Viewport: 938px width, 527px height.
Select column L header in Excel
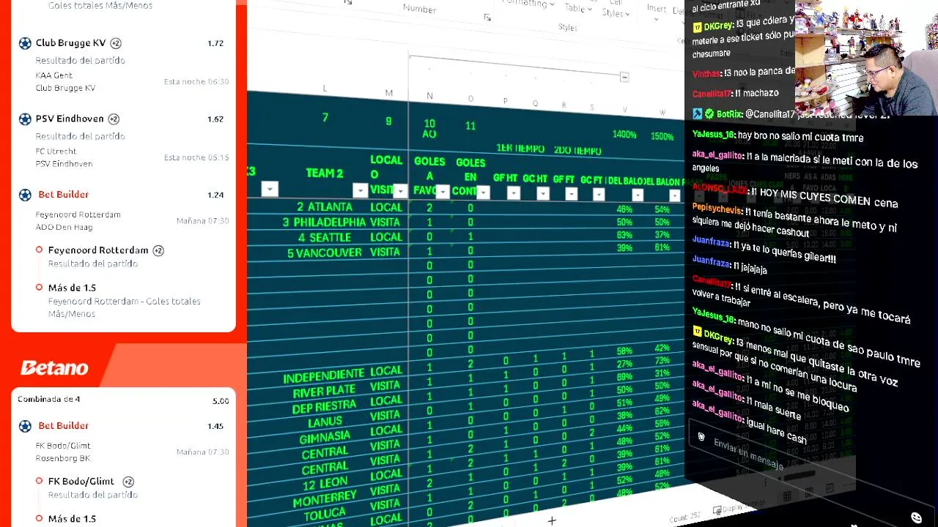pos(325,89)
